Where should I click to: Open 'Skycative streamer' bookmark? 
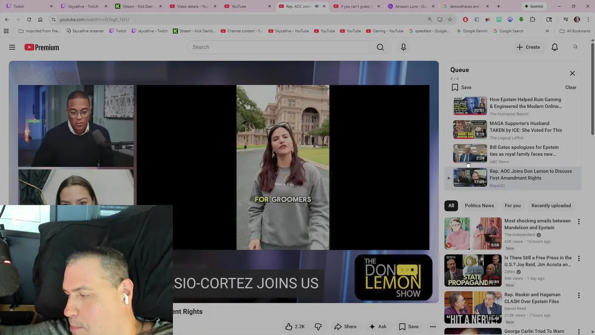[84, 31]
